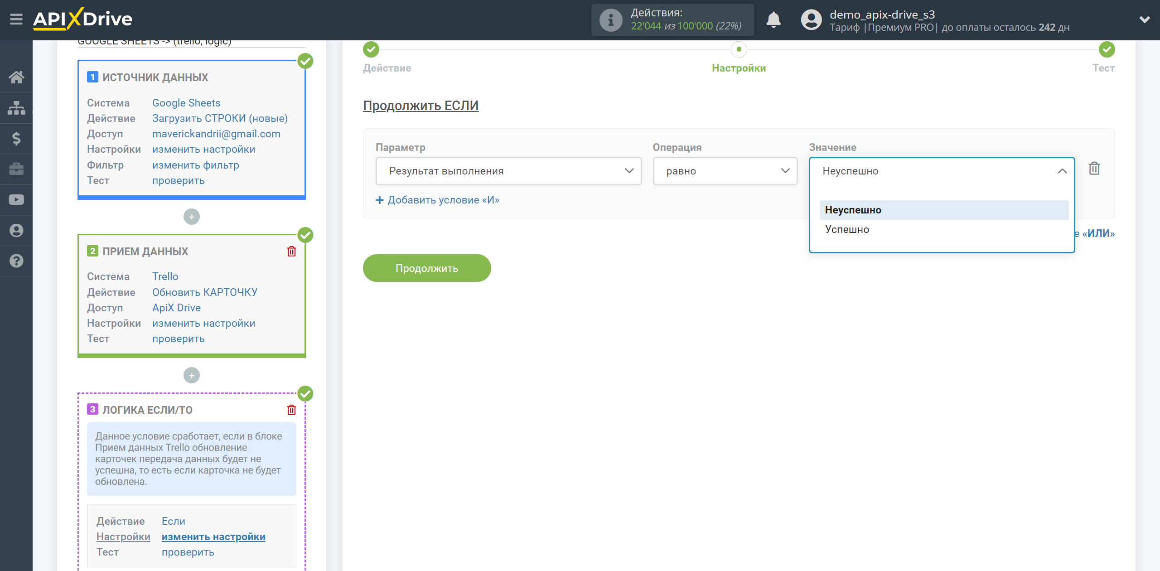
Task: Click the Продолжить ЕСЛИ heading
Action: click(x=420, y=106)
